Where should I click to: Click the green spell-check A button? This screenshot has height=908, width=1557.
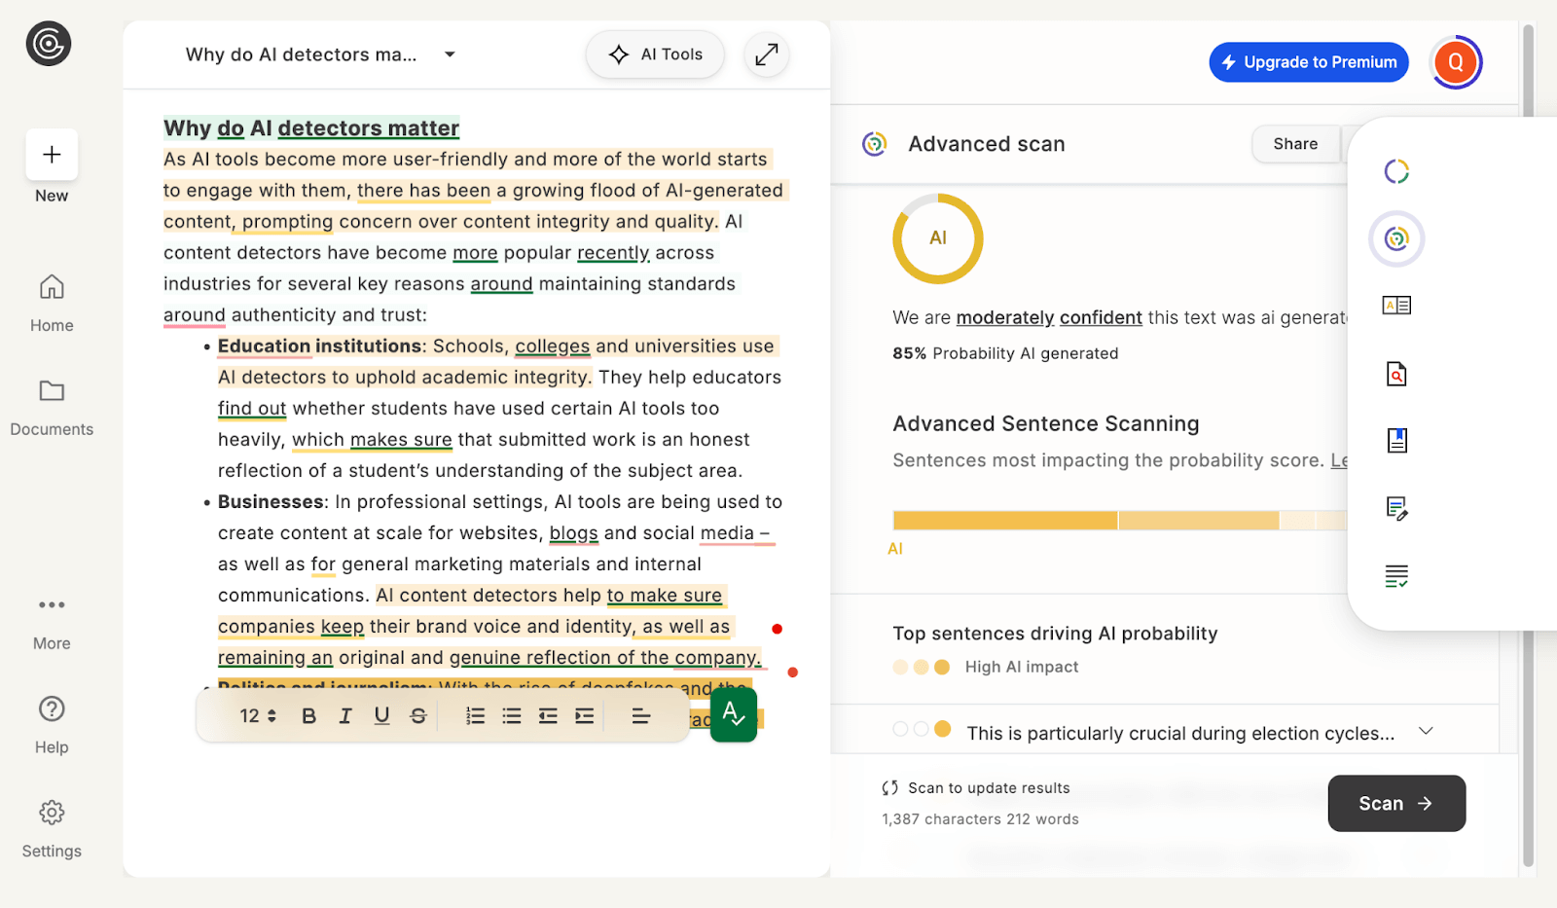tap(734, 714)
